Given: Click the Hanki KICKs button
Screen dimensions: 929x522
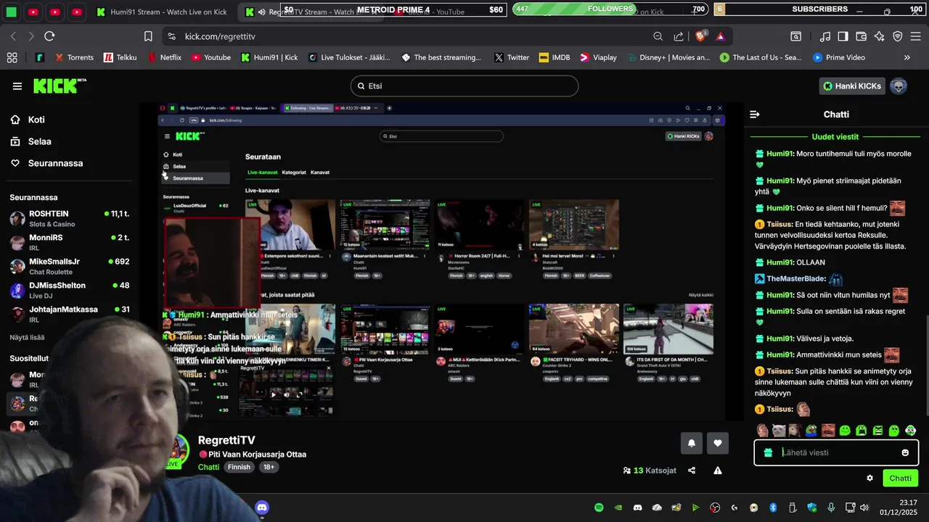Looking at the screenshot, I should click(x=852, y=86).
